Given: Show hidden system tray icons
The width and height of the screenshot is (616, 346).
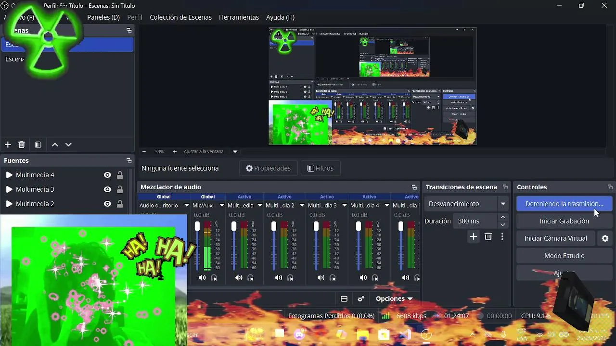Looking at the screenshot, I should [x=473, y=334].
